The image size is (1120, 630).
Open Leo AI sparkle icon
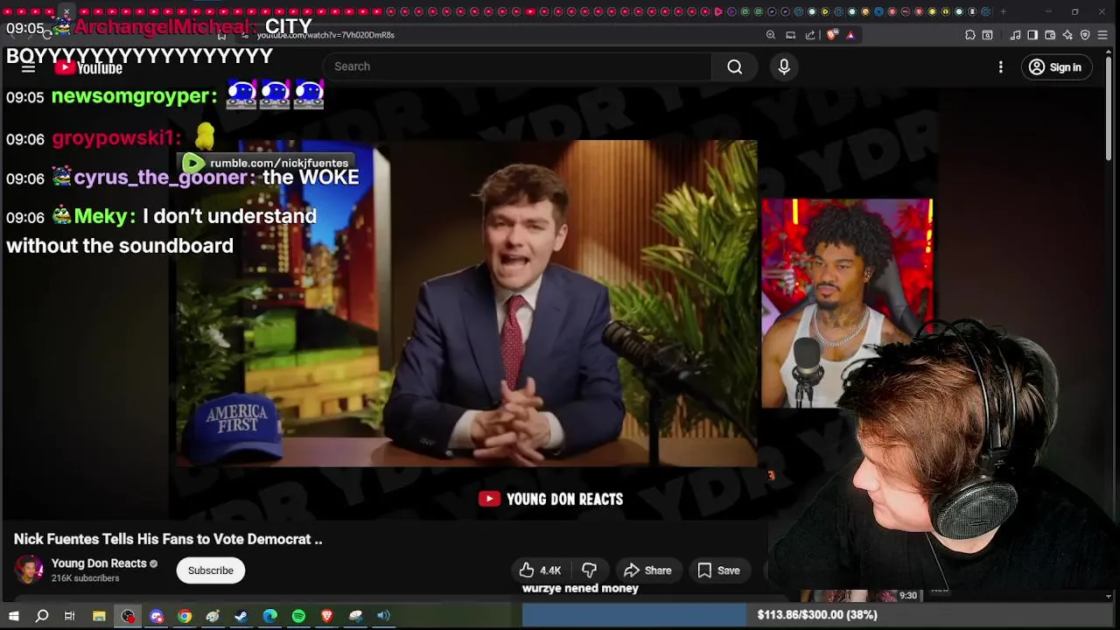coord(1067,35)
